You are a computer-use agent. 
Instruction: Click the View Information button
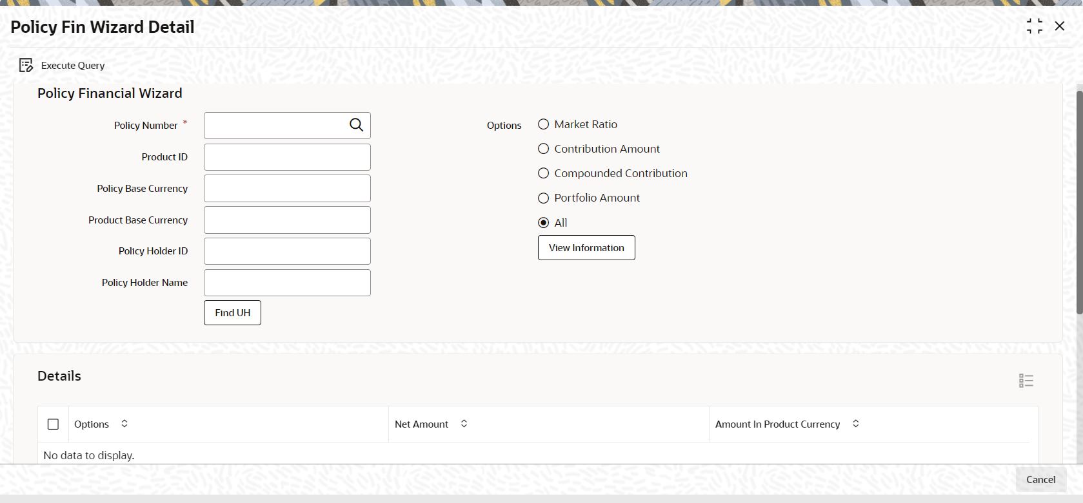pyautogui.click(x=586, y=248)
